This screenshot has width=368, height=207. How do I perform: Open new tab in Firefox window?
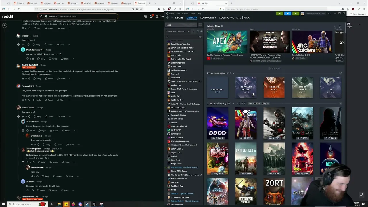150,3
